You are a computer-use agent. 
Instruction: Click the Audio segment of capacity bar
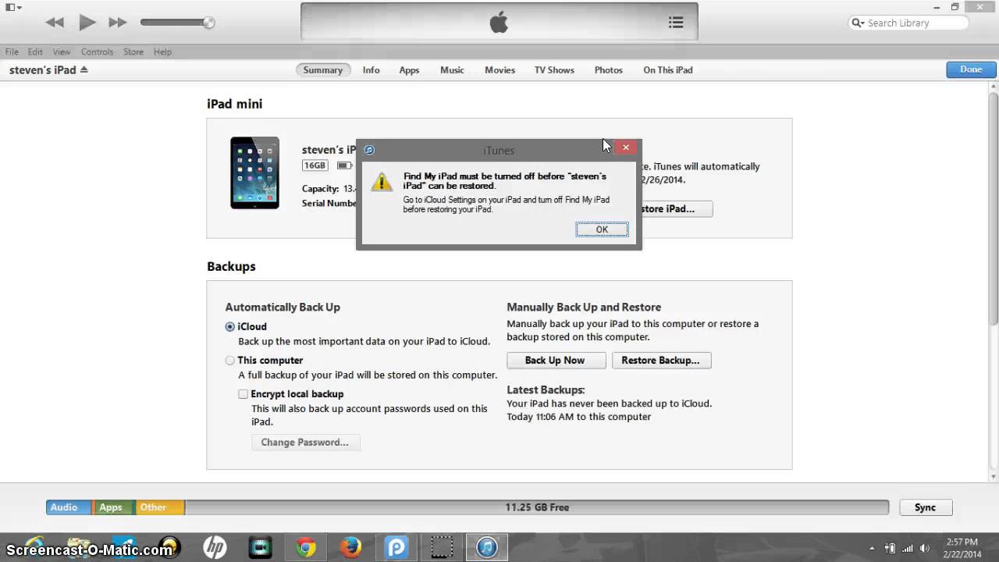(x=69, y=507)
